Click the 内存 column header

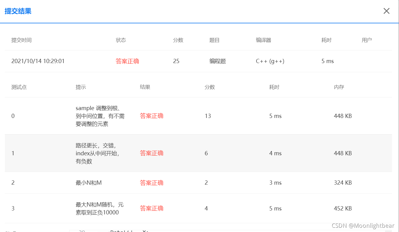tap(339, 87)
